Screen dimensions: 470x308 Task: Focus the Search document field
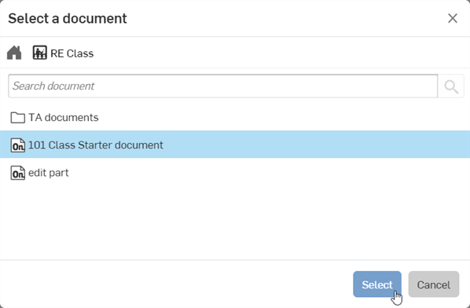click(x=222, y=86)
